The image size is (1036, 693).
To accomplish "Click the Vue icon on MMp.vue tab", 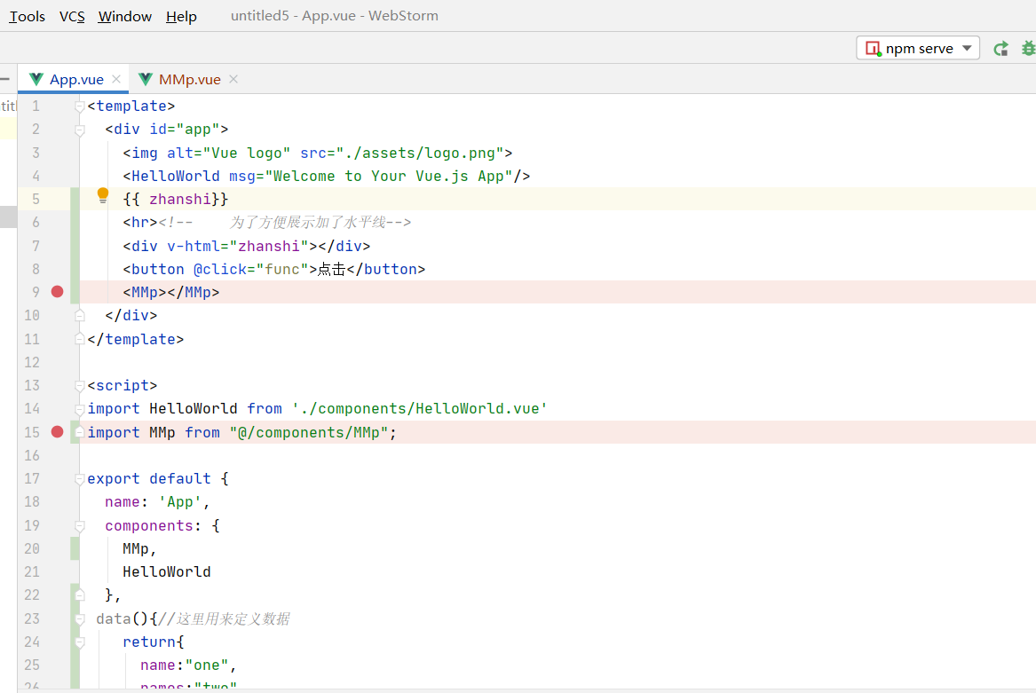I will point(145,79).
